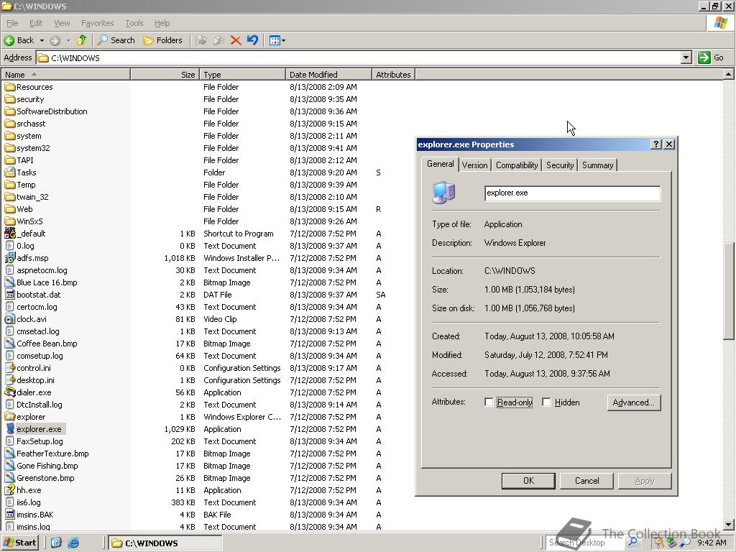Click the red Delete icon in toolbar
Image resolution: width=736 pixels, height=552 pixels.
(235, 40)
